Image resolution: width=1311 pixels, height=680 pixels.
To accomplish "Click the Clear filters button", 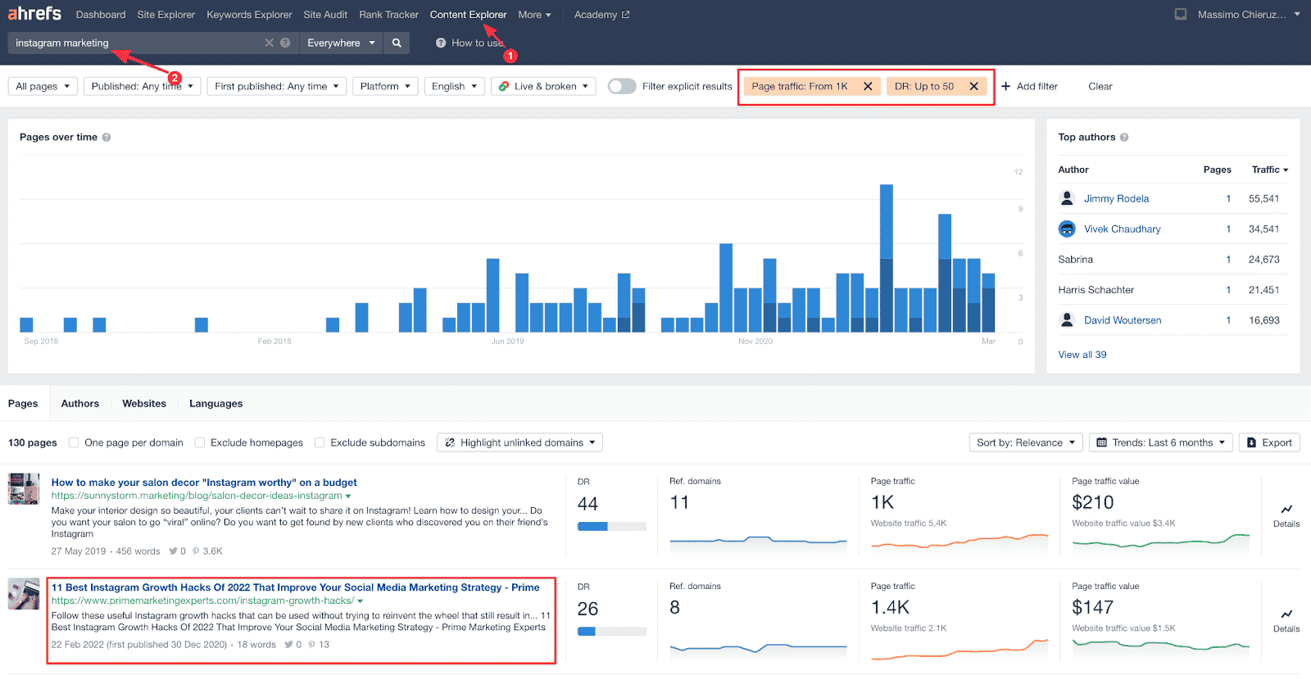I will coord(1100,86).
